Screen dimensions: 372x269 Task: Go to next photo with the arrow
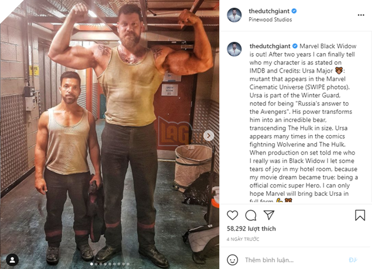click(208, 136)
